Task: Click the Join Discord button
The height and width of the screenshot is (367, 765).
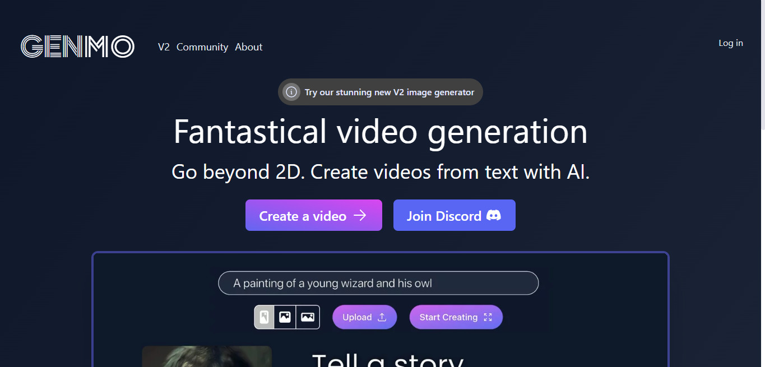Action: pos(455,215)
